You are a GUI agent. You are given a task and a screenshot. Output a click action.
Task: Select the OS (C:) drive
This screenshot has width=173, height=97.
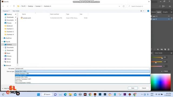pyautogui.click(x=9, y=62)
